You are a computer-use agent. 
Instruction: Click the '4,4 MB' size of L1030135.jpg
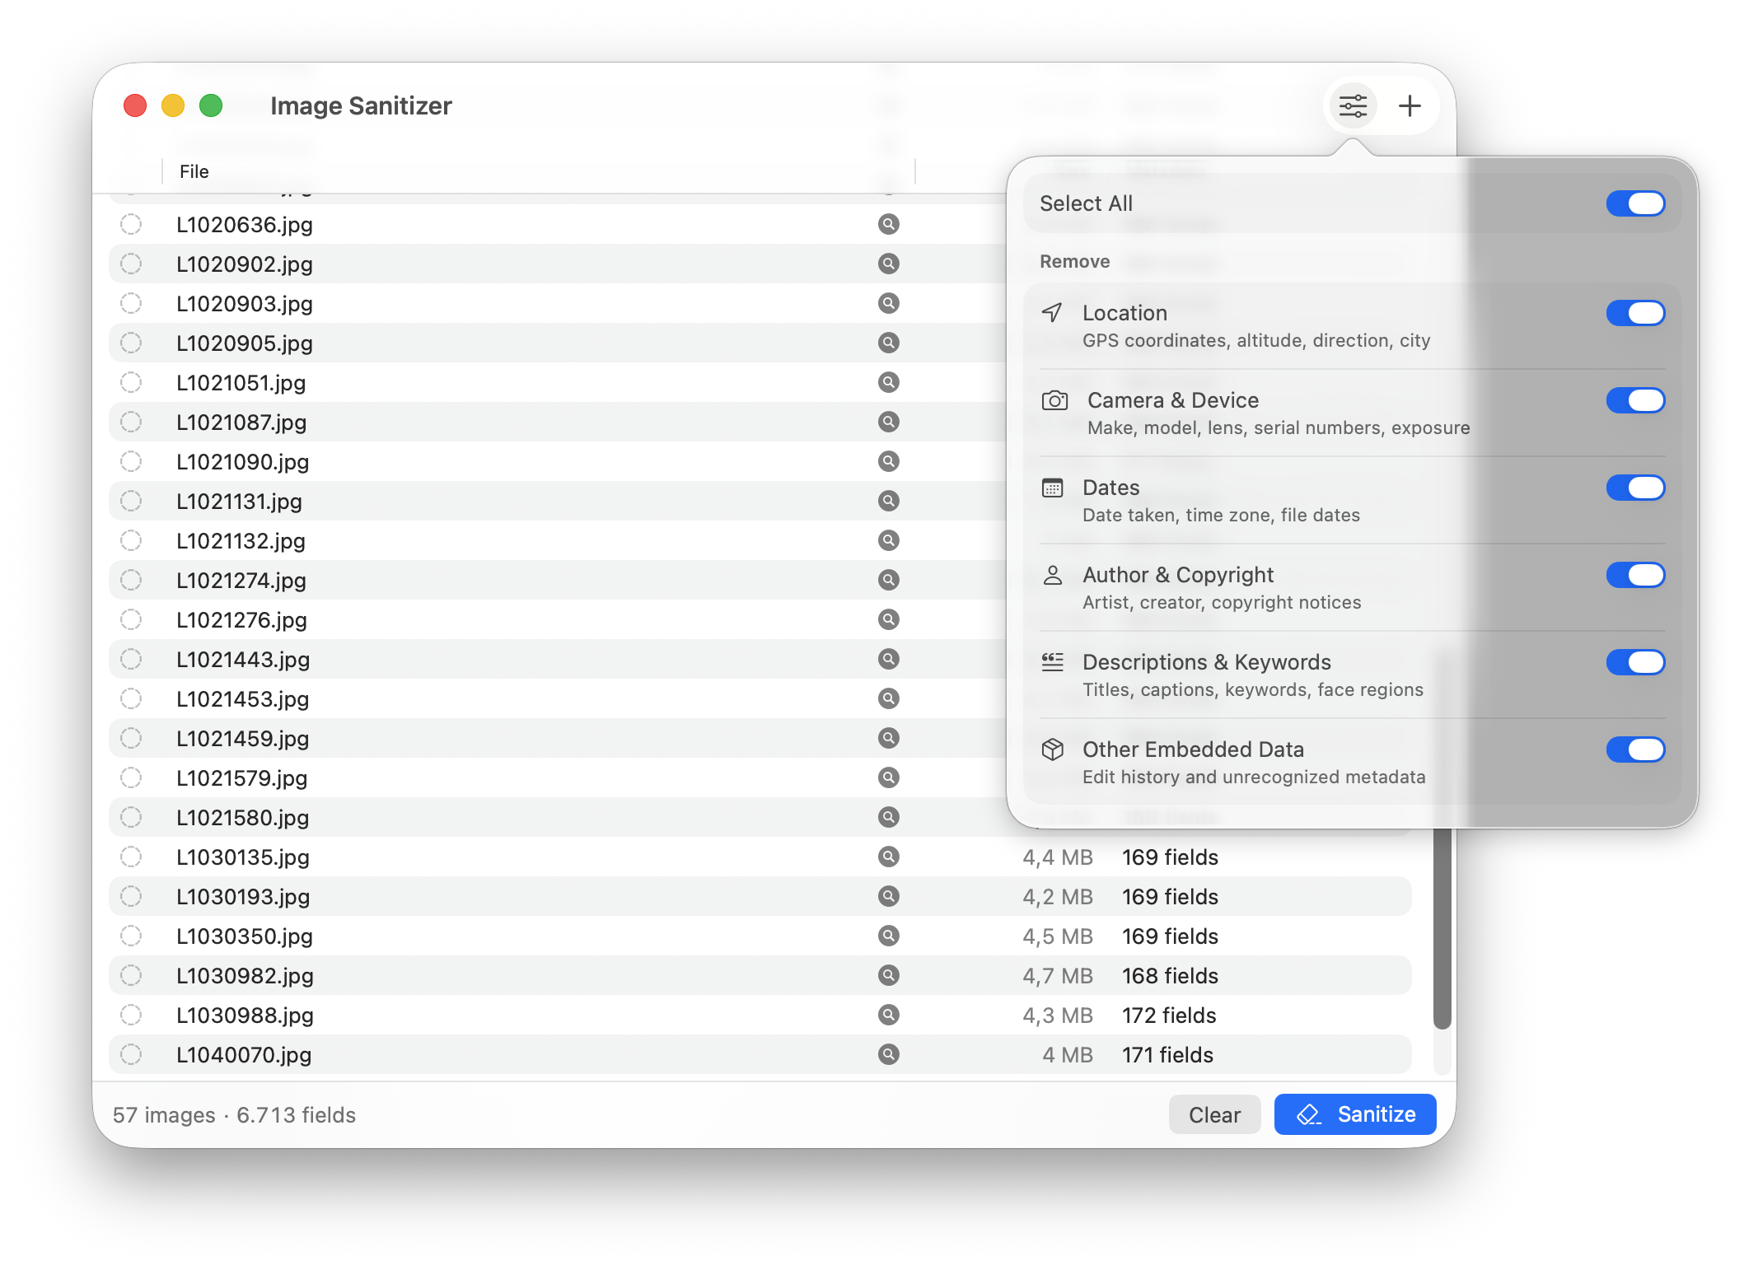[1058, 857]
